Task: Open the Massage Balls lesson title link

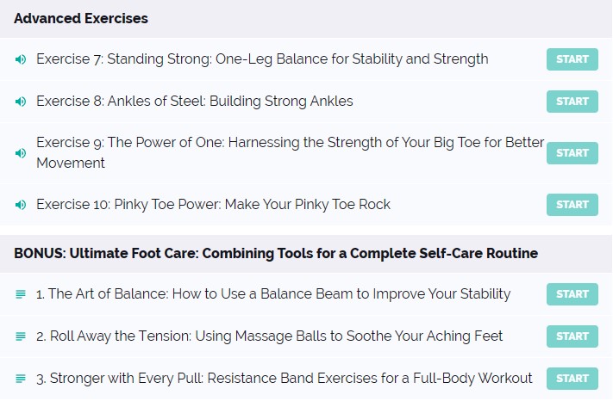Action: (x=269, y=336)
